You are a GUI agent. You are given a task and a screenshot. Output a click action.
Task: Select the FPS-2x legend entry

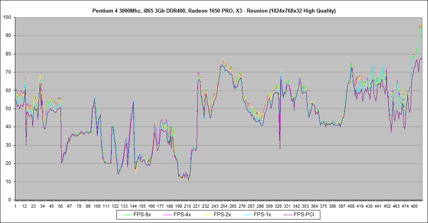tap(217, 215)
